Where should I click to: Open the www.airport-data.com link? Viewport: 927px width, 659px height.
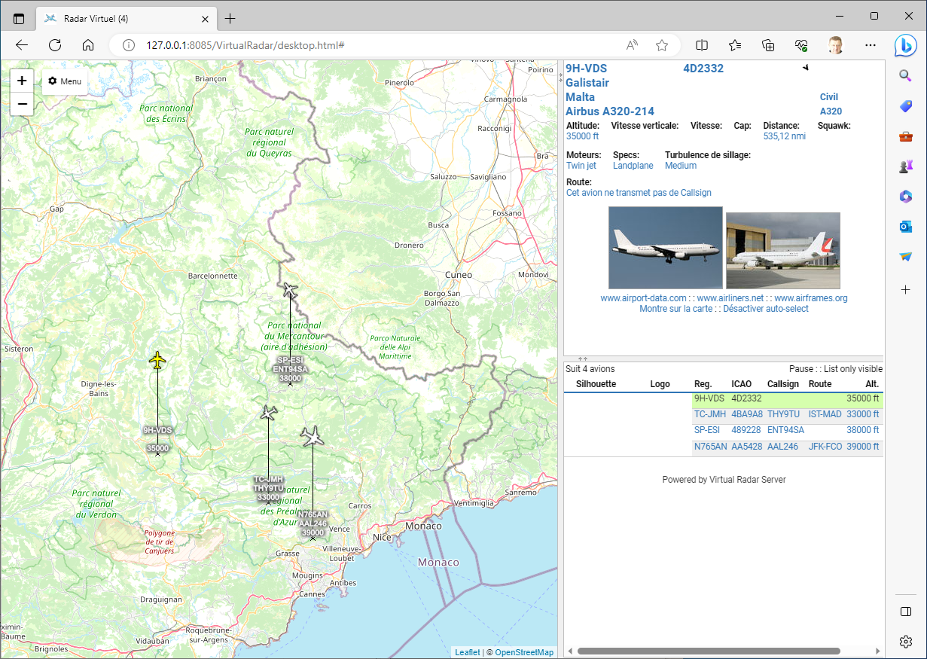(x=643, y=298)
